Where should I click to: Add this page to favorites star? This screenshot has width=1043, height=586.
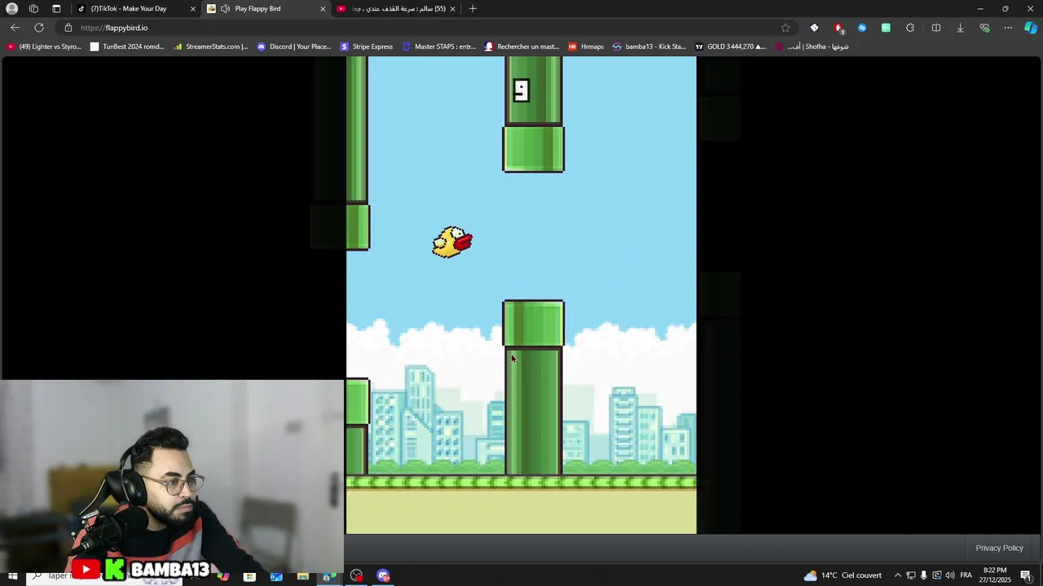coord(786,28)
